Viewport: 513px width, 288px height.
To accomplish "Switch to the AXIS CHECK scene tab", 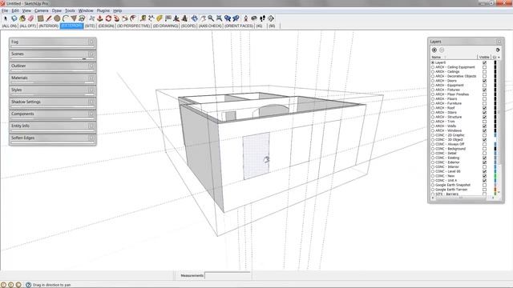I will (210, 26).
